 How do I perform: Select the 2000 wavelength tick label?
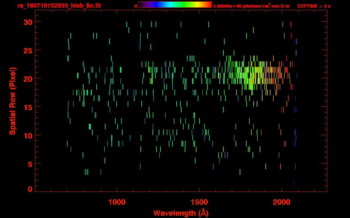pyautogui.click(x=282, y=202)
